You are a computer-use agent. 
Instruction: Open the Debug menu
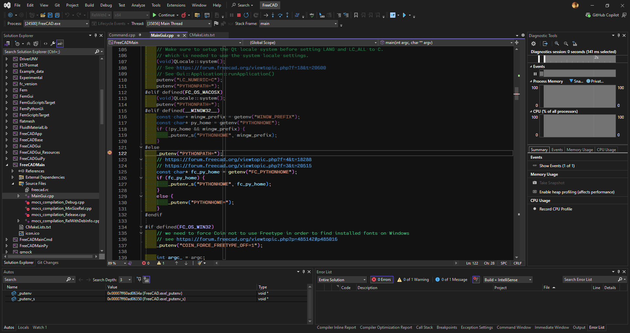point(106,5)
